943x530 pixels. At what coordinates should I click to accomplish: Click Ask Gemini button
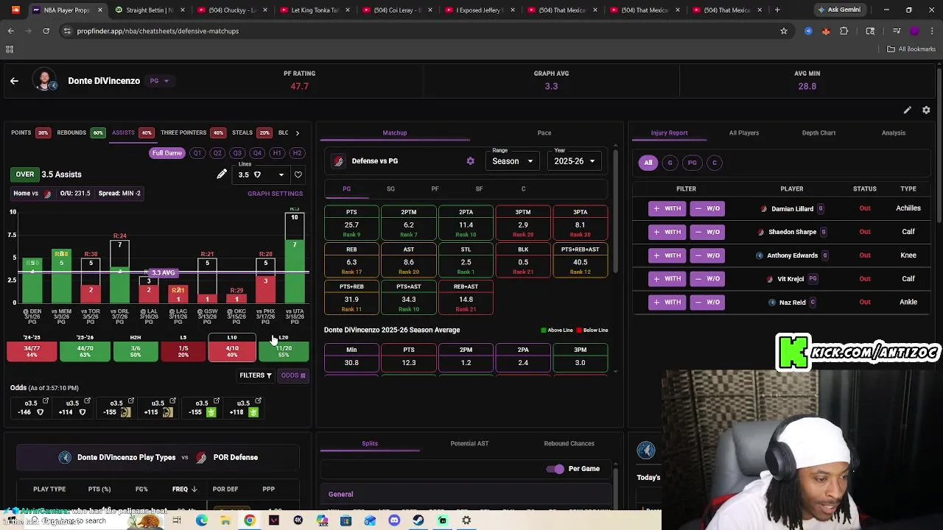point(838,10)
